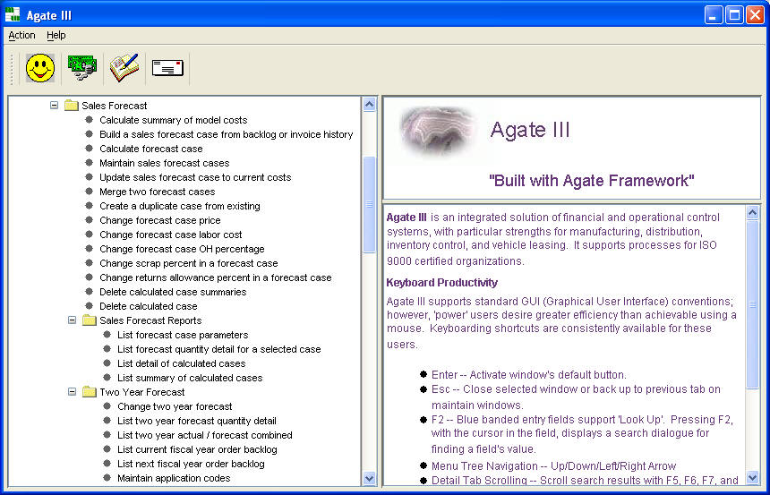The image size is (770, 495).
Task: Click the "Built with Agate Framework" text
Action: (592, 180)
